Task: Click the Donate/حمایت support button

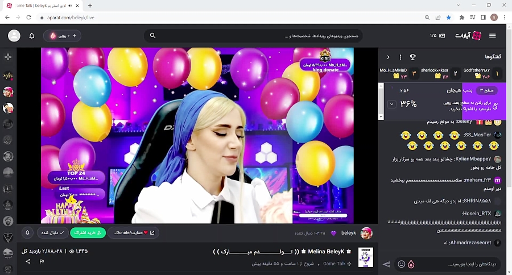Action: [134, 232]
